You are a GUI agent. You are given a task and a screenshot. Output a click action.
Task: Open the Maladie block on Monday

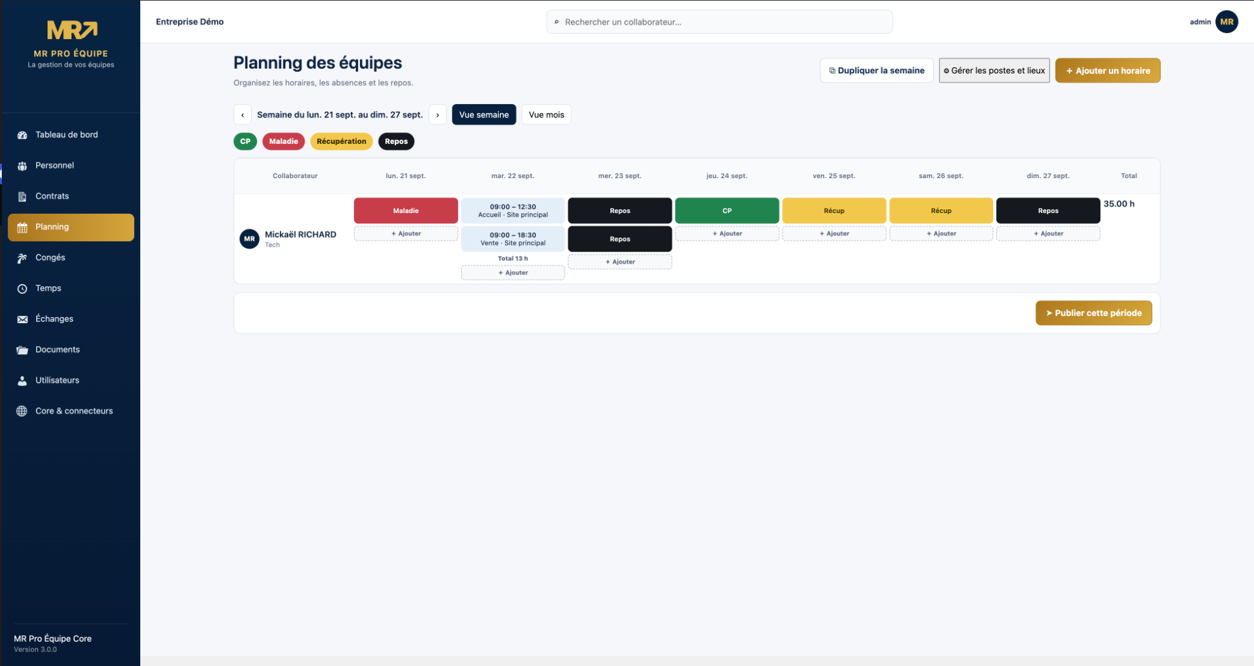406,211
